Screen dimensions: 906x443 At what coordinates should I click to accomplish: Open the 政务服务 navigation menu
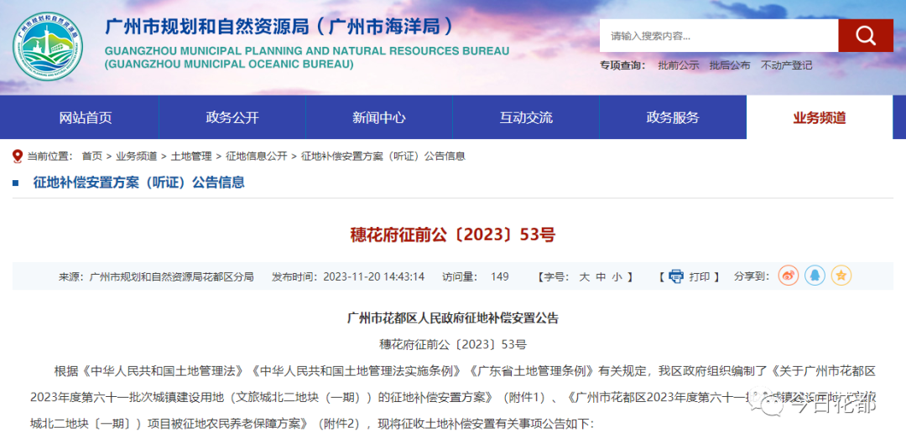(x=672, y=118)
